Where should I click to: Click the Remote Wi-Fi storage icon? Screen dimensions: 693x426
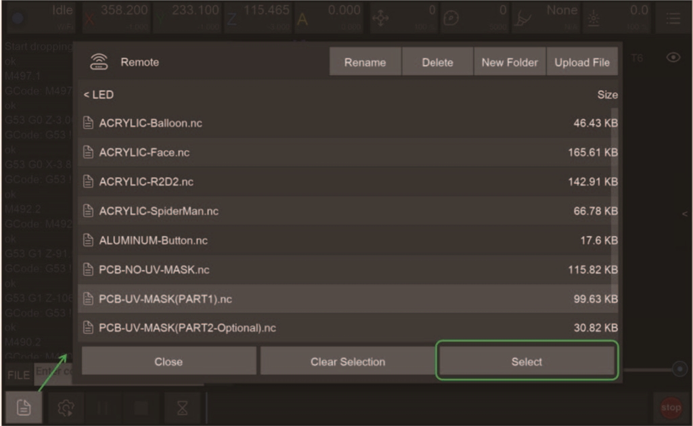point(99,62)
